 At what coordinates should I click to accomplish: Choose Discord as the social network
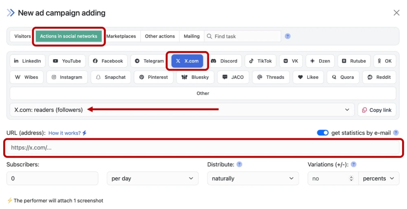tap(224, 61)
